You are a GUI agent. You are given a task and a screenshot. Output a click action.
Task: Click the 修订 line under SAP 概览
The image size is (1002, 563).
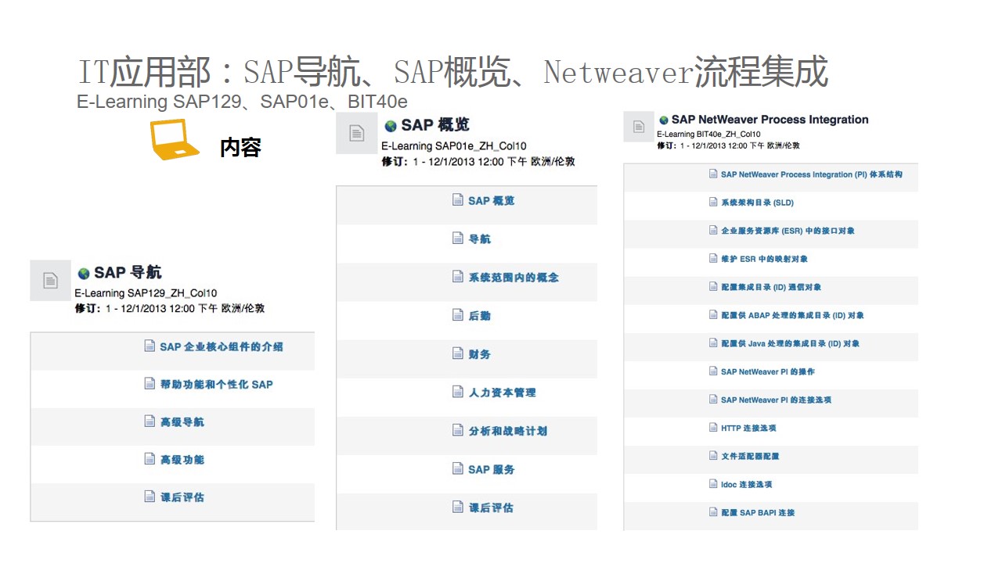(x=478, y=161)
